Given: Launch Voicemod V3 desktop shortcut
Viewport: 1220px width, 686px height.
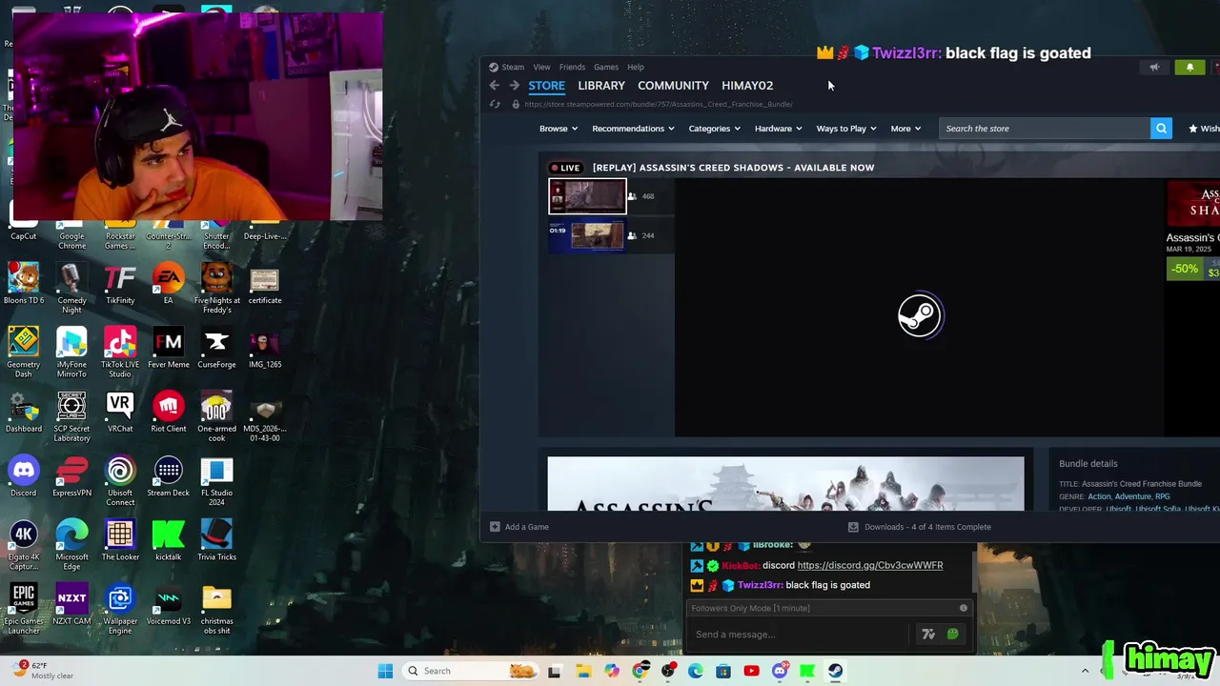Looking at the screenshot, I should point(168,604).
